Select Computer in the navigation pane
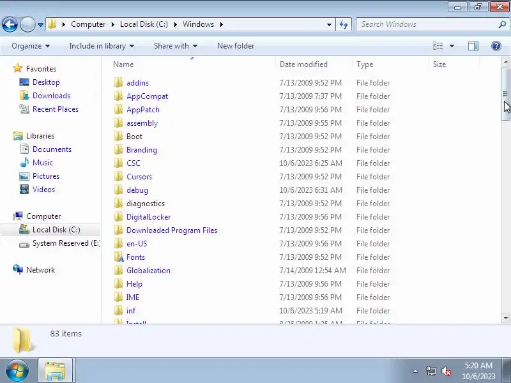The image size is (511, 383). click(43, 216)
